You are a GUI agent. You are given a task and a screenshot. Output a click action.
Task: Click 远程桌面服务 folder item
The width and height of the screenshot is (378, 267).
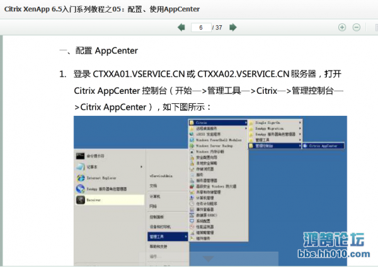click(x=218, y=128)
